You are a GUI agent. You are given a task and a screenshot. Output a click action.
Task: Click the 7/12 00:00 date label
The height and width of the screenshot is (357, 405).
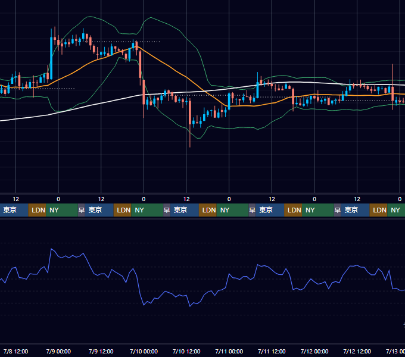pos(314,351)
